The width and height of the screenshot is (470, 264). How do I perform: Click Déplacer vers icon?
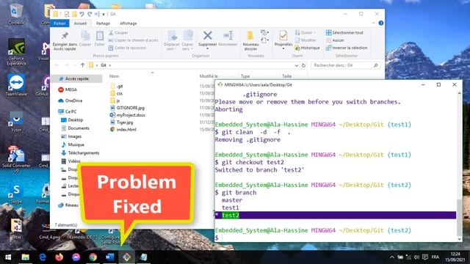click(x=172, y=36)
